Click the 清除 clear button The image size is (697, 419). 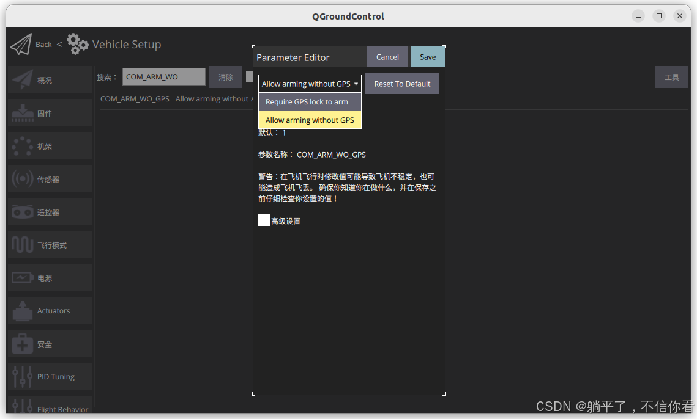click(x=226, y=77)
